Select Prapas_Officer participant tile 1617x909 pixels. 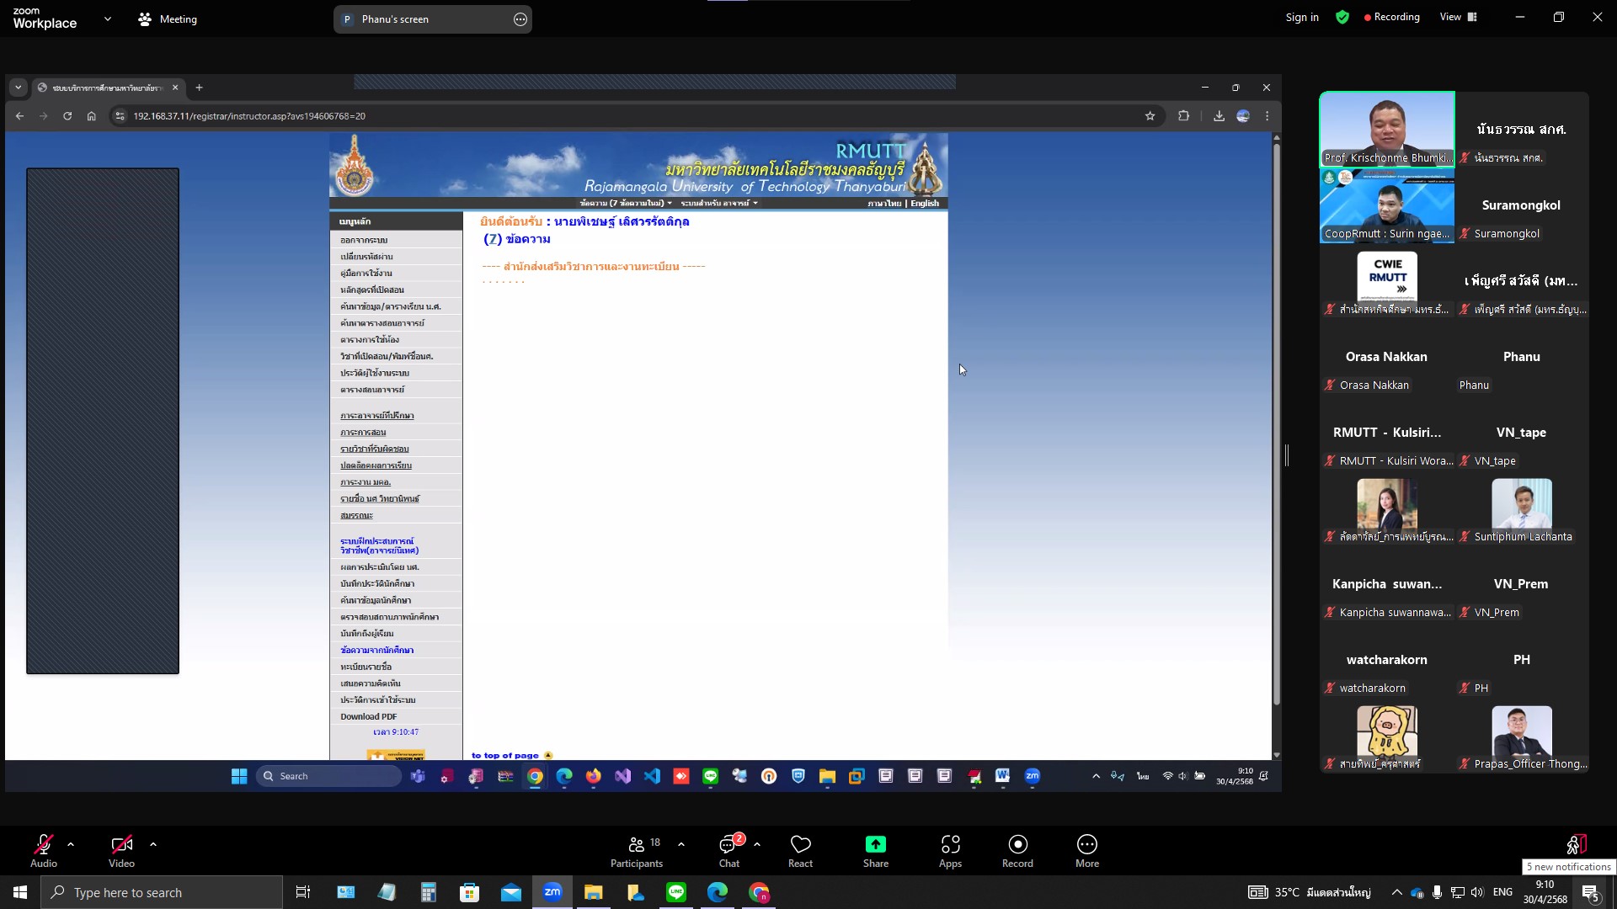click(1522, 735)
